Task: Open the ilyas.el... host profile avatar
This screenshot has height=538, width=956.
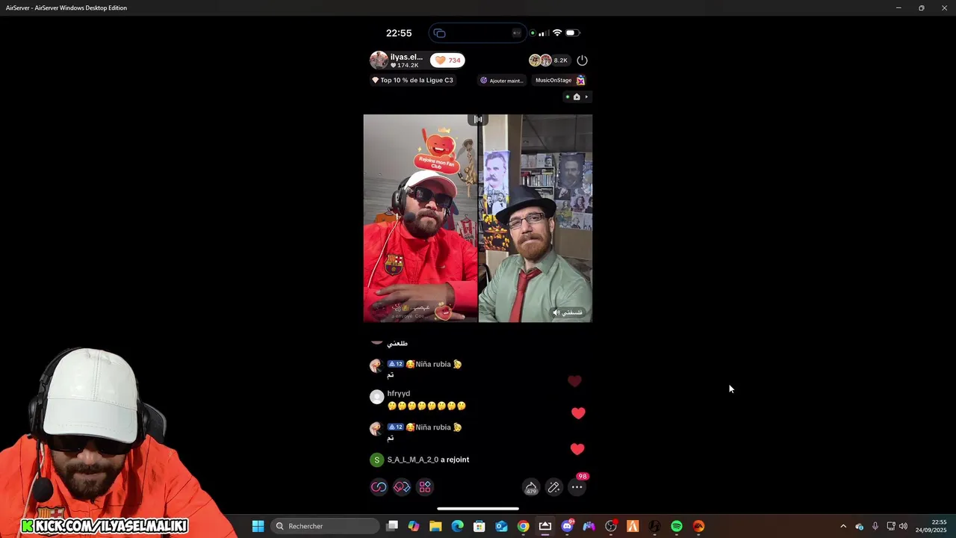Action: click(379, 60)
